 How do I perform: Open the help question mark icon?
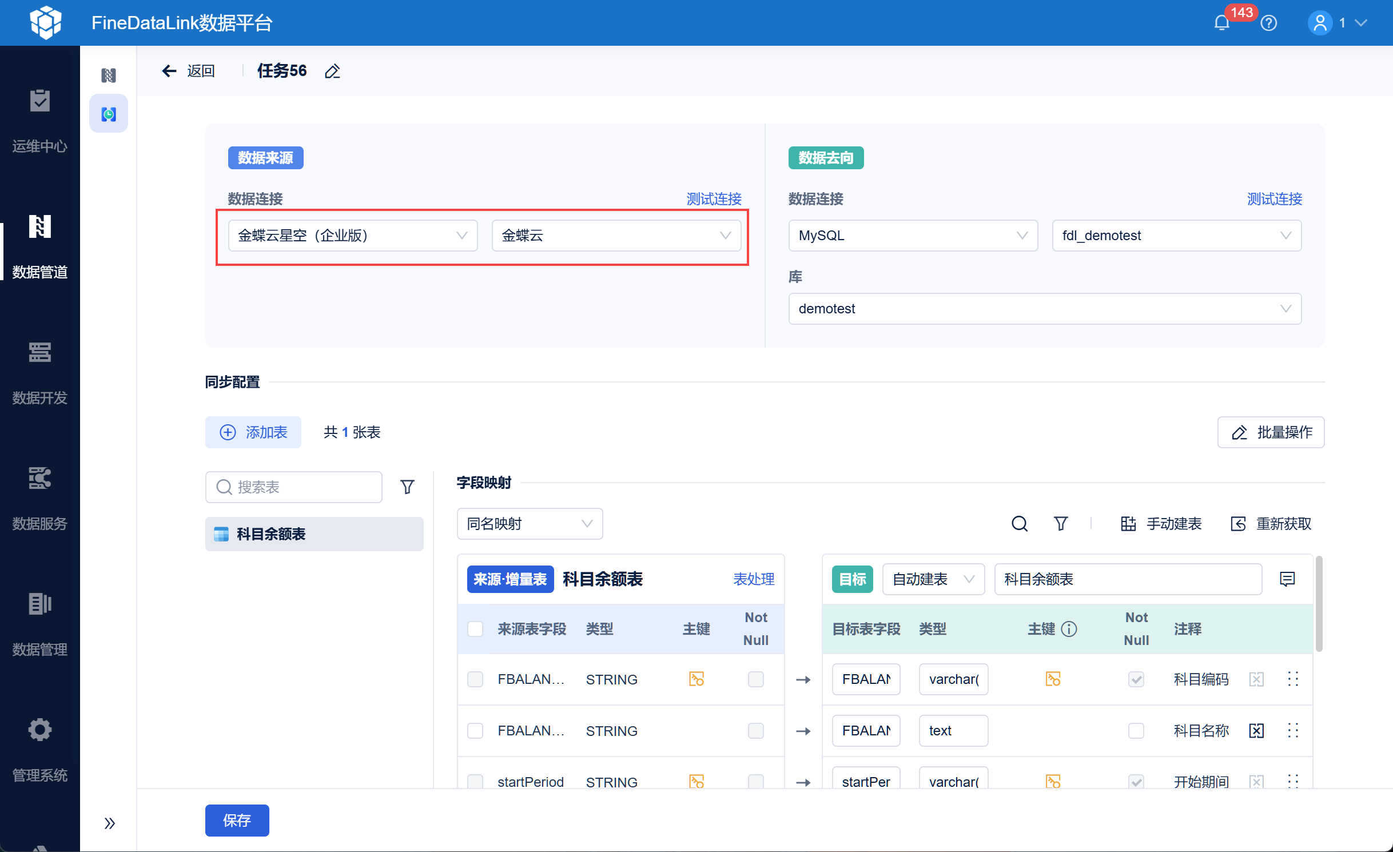1268,23
